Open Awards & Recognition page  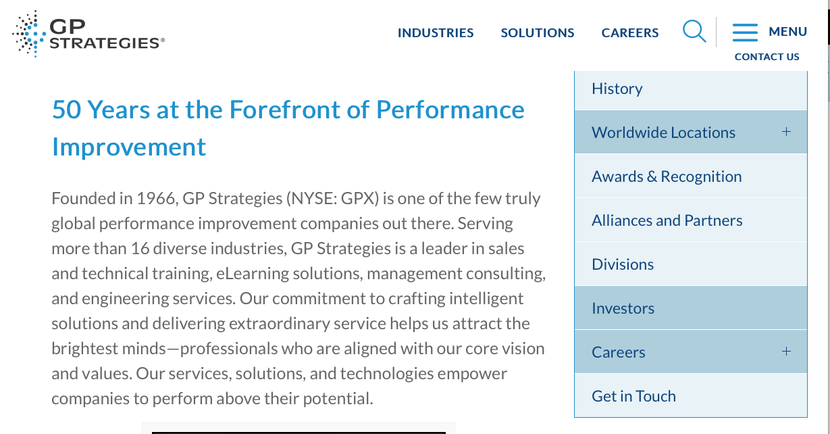tap(667, 176)
